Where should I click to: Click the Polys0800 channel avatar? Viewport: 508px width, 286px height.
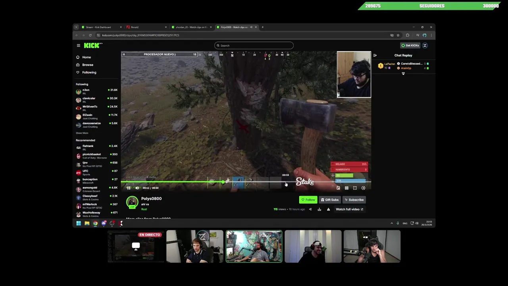click(132, 202)
